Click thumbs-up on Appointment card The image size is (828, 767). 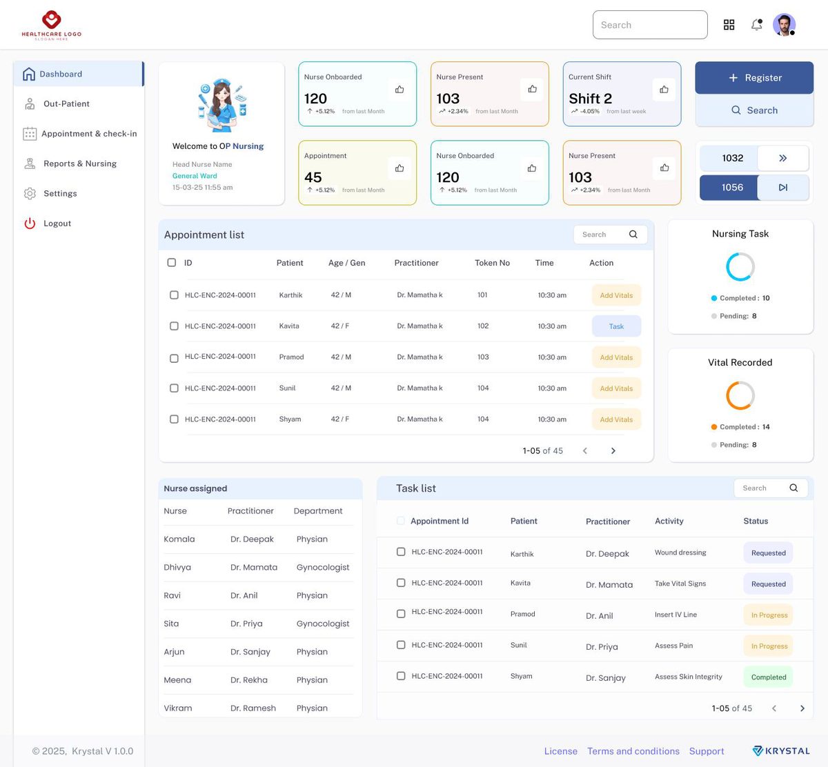click(x=400, y=168)
